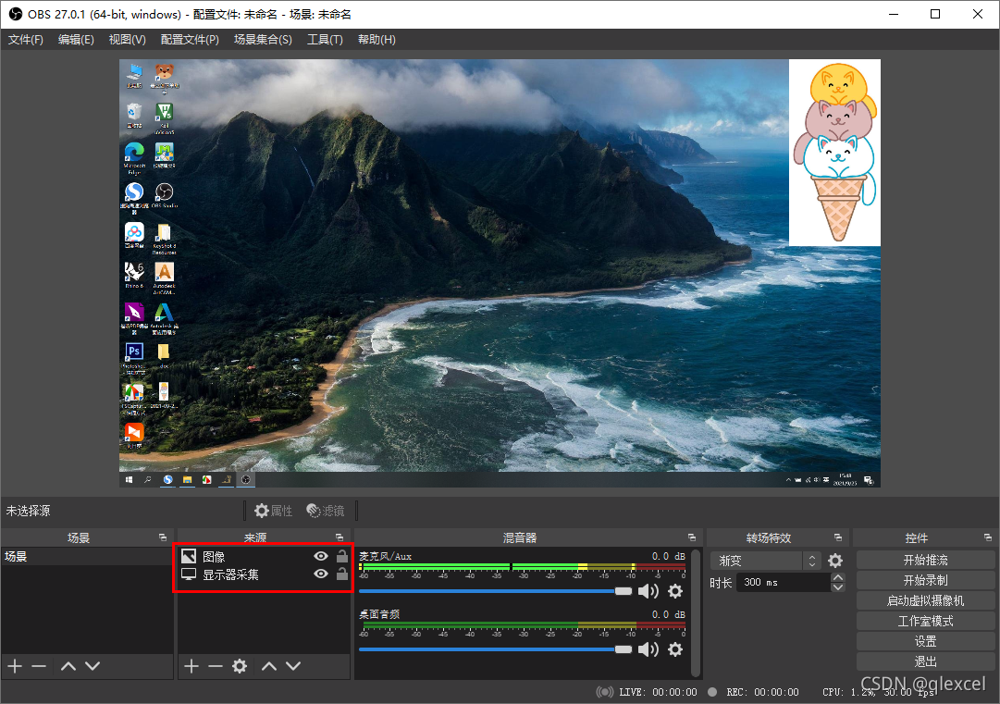Move scene down in Scenes panel

(93, 666)
